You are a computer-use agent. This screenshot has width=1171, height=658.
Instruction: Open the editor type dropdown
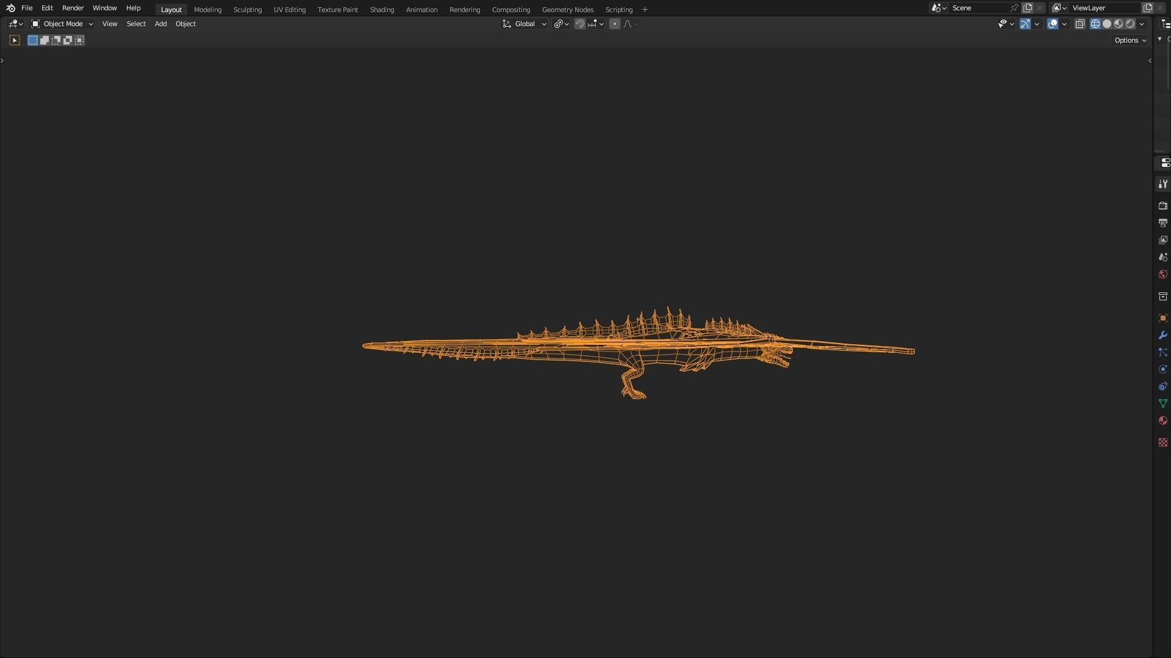click(x=15, y=24)
